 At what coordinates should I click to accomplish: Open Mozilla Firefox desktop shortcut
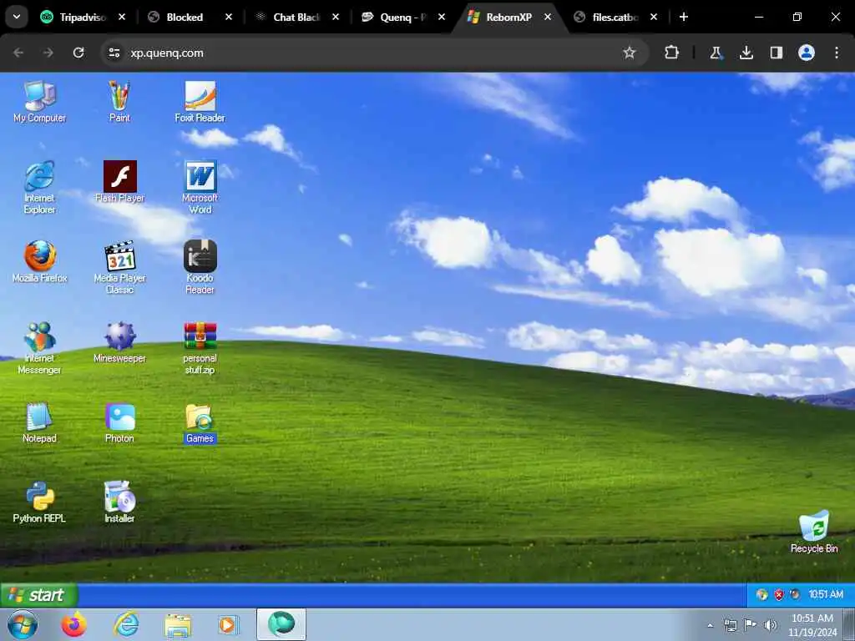(40, 261)
